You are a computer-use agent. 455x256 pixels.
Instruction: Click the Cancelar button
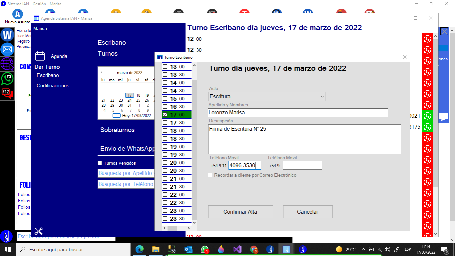click(x=307, y=212)
